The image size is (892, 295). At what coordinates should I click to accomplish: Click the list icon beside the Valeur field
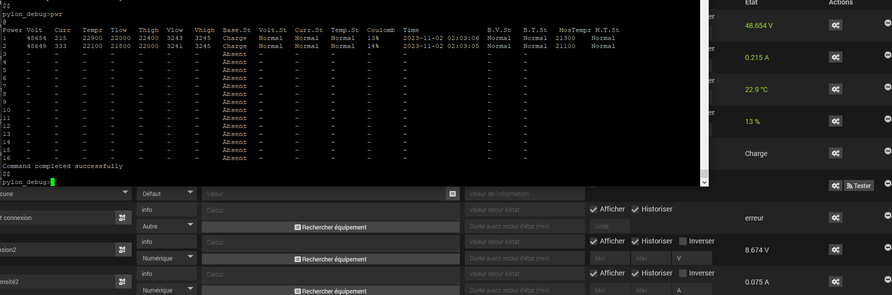click(x=453, y=194)
